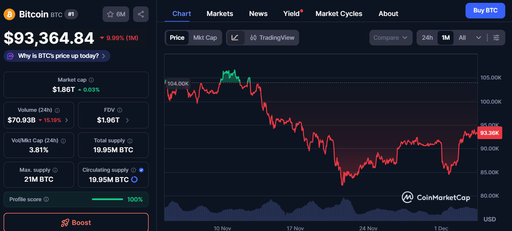The height and width of the screenshot is (231, 512).
Task: Open 'Why is BTC's price up today?'
Action: tap(57, 56)
